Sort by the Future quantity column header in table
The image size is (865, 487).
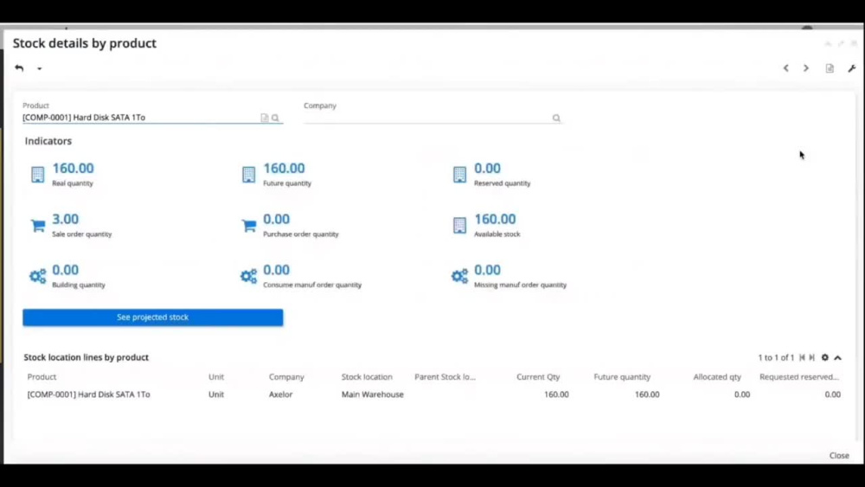(x=622, y=376)
